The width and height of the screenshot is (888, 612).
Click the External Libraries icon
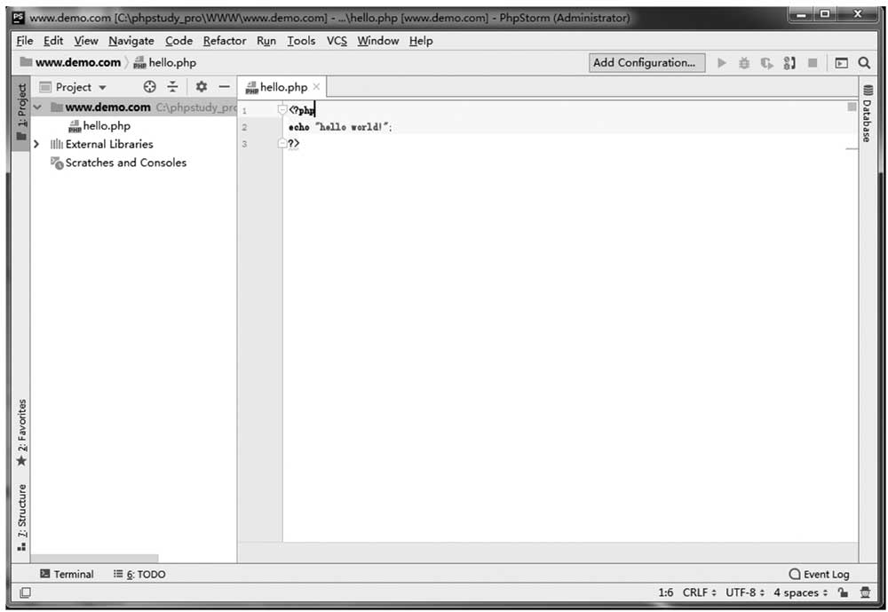tap(57, 145)
